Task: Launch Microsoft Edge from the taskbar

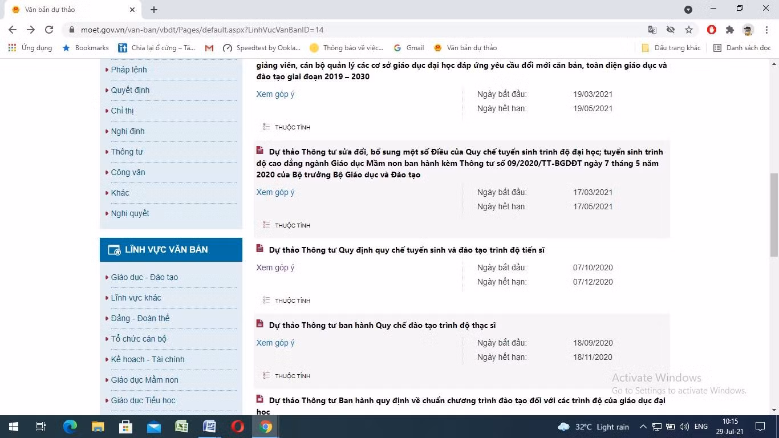Action: tap(70, 427)
